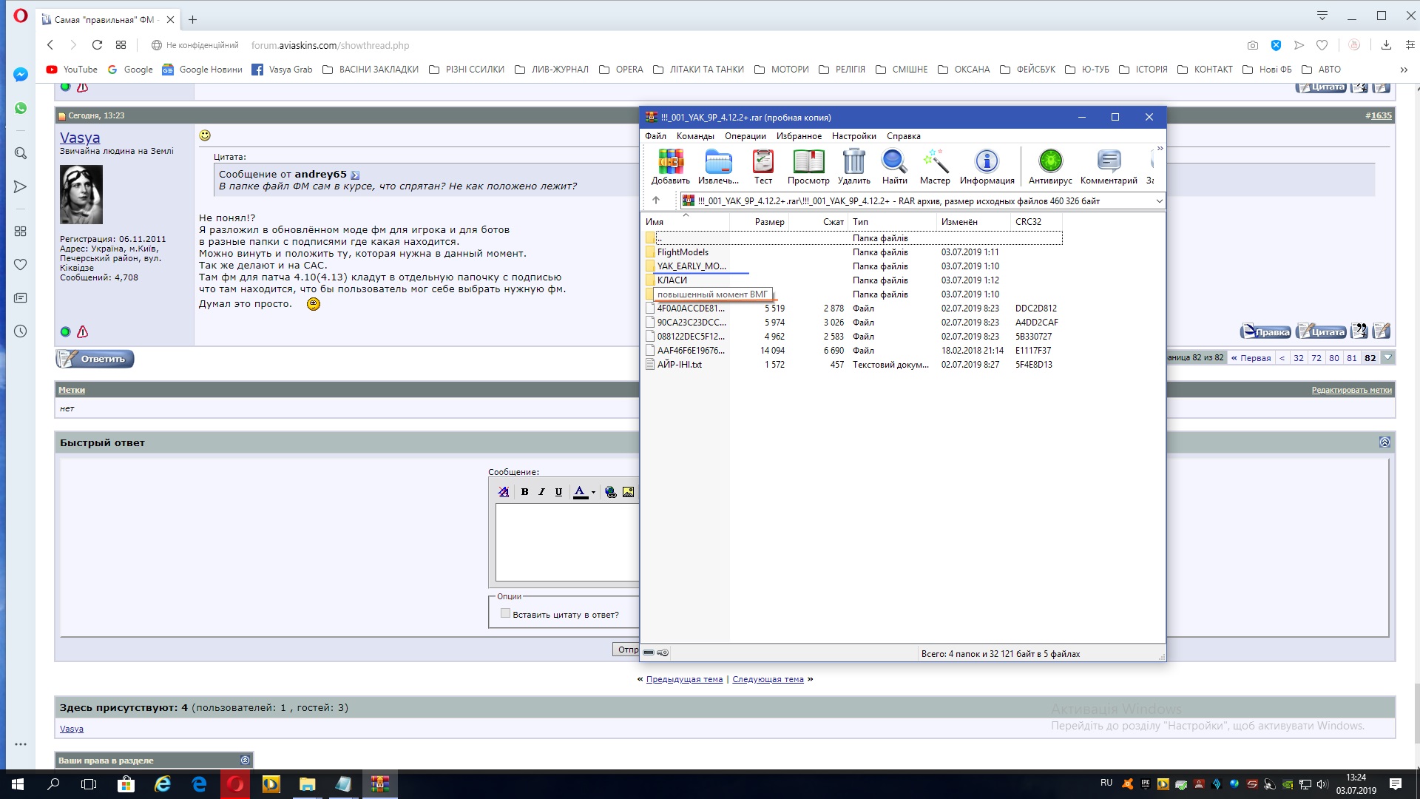Open page navigation dropdown next to 82
This screenshot has height=799, width=1420.
pyautogui.click(x=1388, y=357)
